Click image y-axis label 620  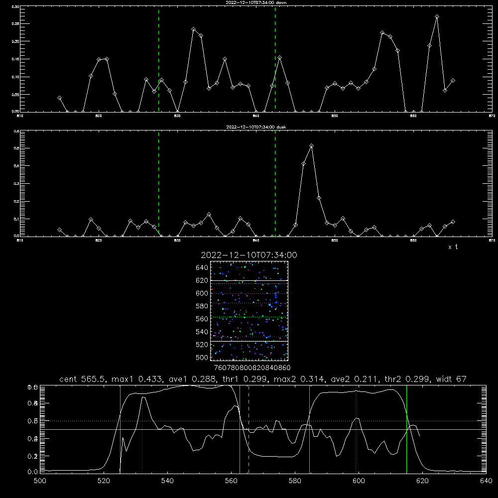[x=202, y=280]
